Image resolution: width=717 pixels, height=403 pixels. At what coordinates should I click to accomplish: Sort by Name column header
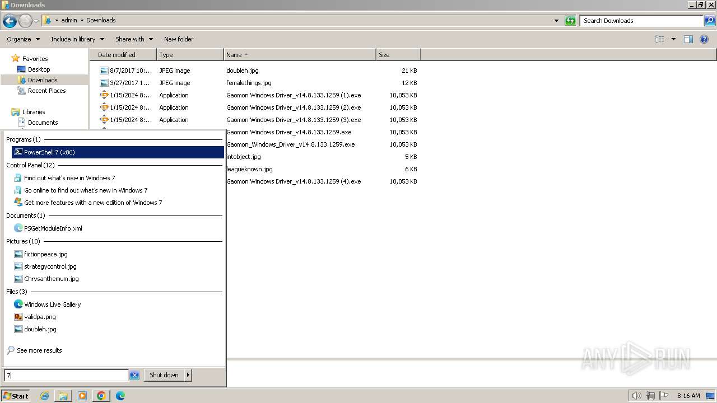pyautogui.click(x=300, y=55)
